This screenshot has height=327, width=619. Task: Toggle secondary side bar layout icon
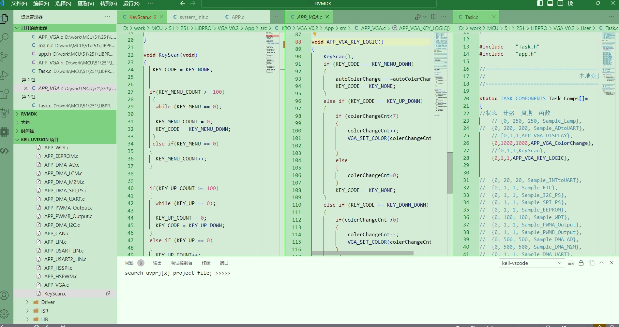pos(560,3)
